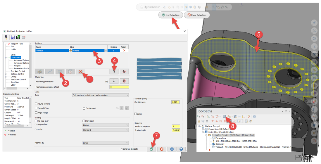Click the pattern unselect-entities button
This screenshot has width=321, height=164.
(x=124, y=71)
